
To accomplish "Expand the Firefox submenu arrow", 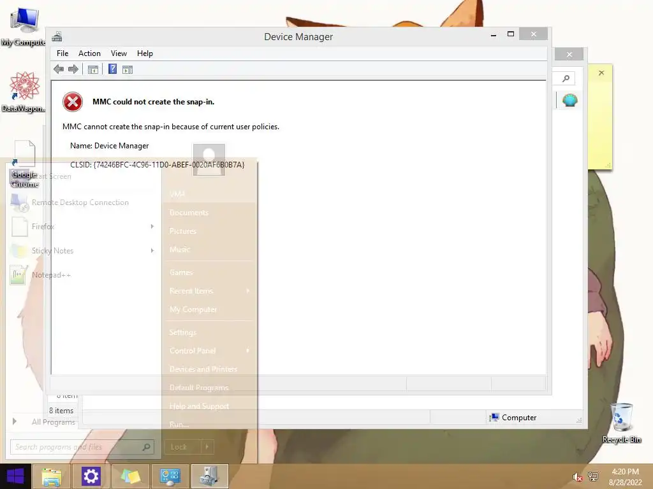I will click(152, 227).
